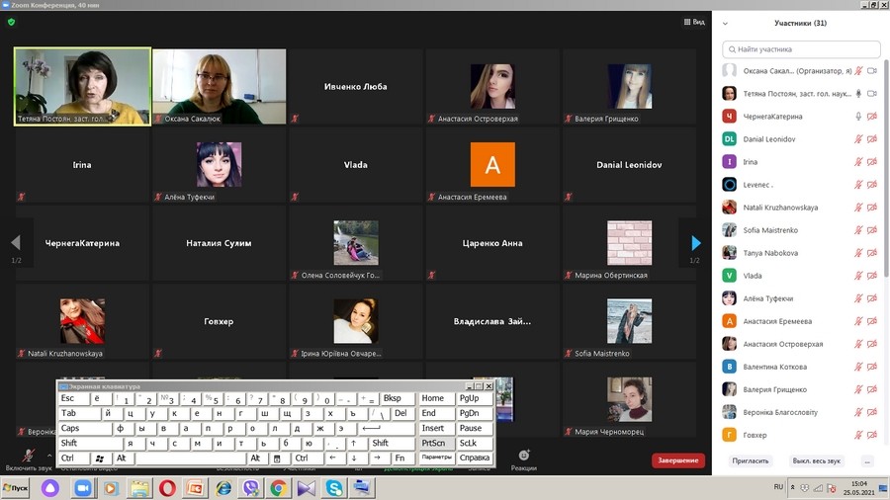Image resolution: width=890 pixels, height=500 pixels.
Task: Go to previous gallery page arrow
Action: [x=15, y=243]
